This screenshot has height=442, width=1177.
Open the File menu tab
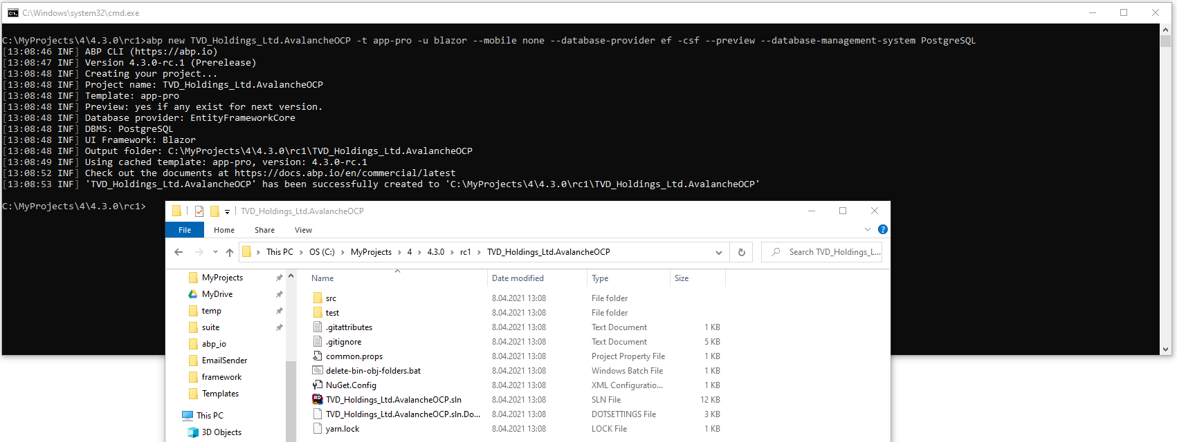click(185, 230)
